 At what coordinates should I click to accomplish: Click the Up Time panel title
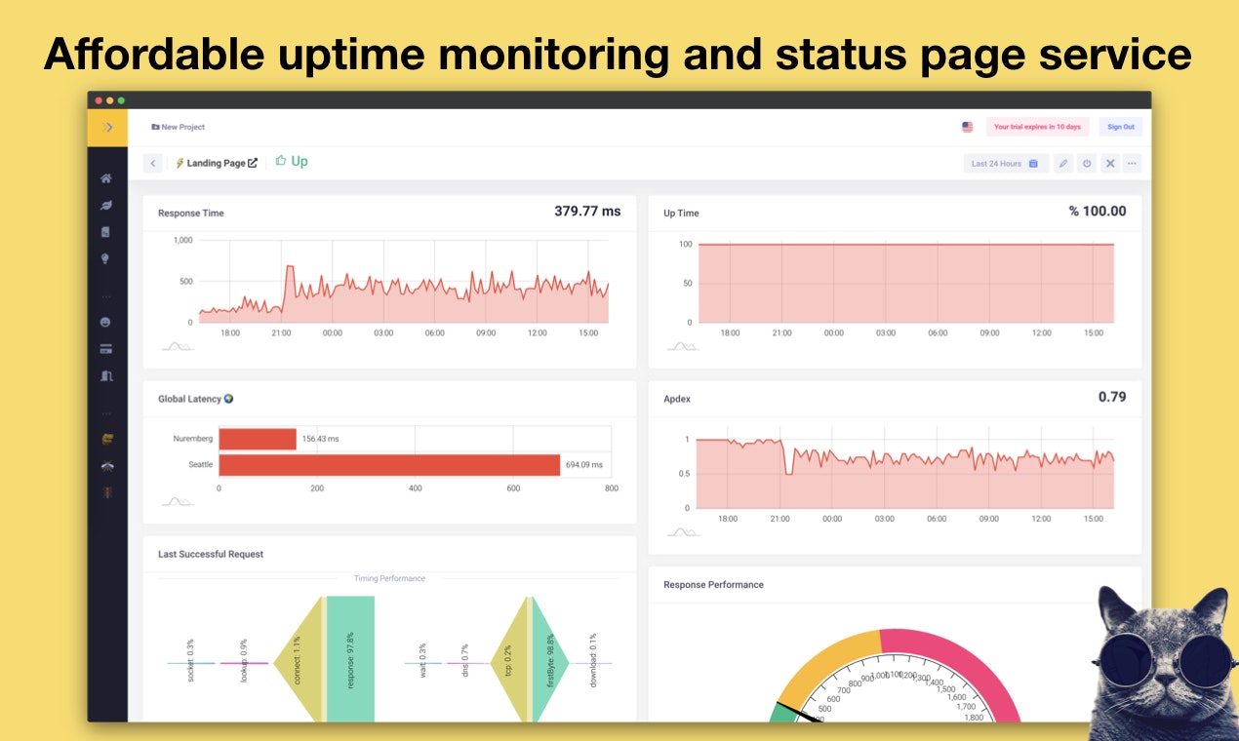pyautogui.click(x=681, y=213)
